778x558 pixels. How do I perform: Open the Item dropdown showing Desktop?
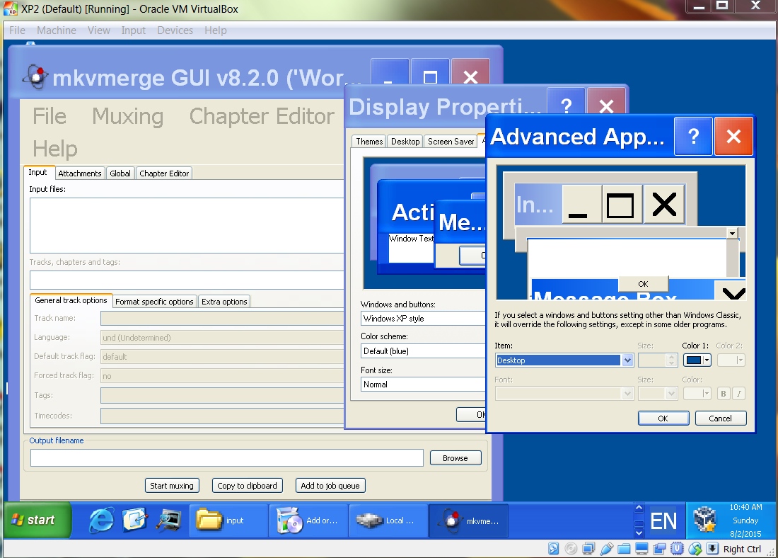564,360
